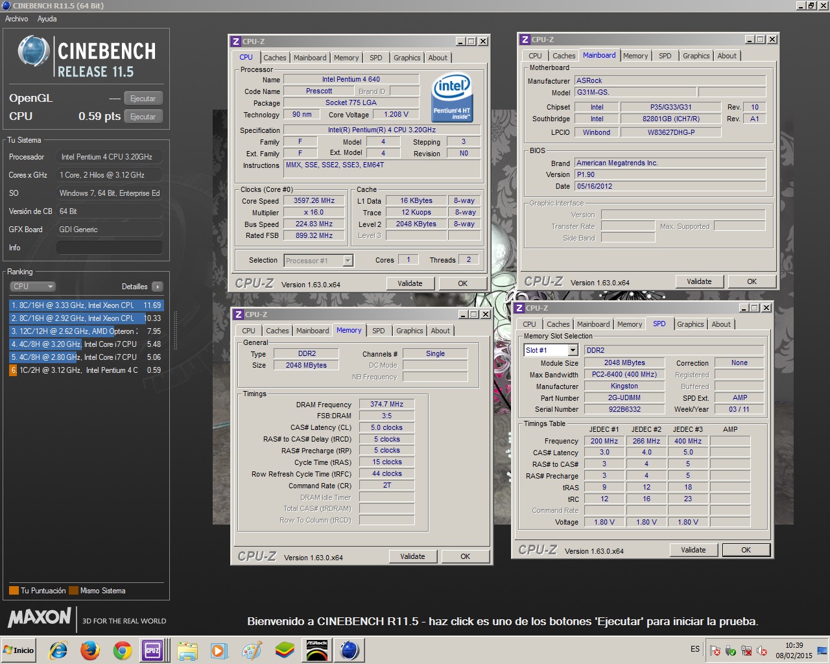Open the CPU ranking type dropdown

point(32,287)
